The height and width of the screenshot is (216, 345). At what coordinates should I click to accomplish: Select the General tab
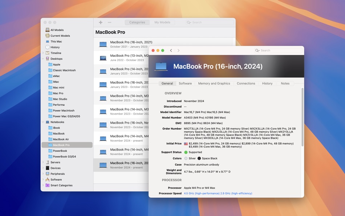[x=167, y=84]
